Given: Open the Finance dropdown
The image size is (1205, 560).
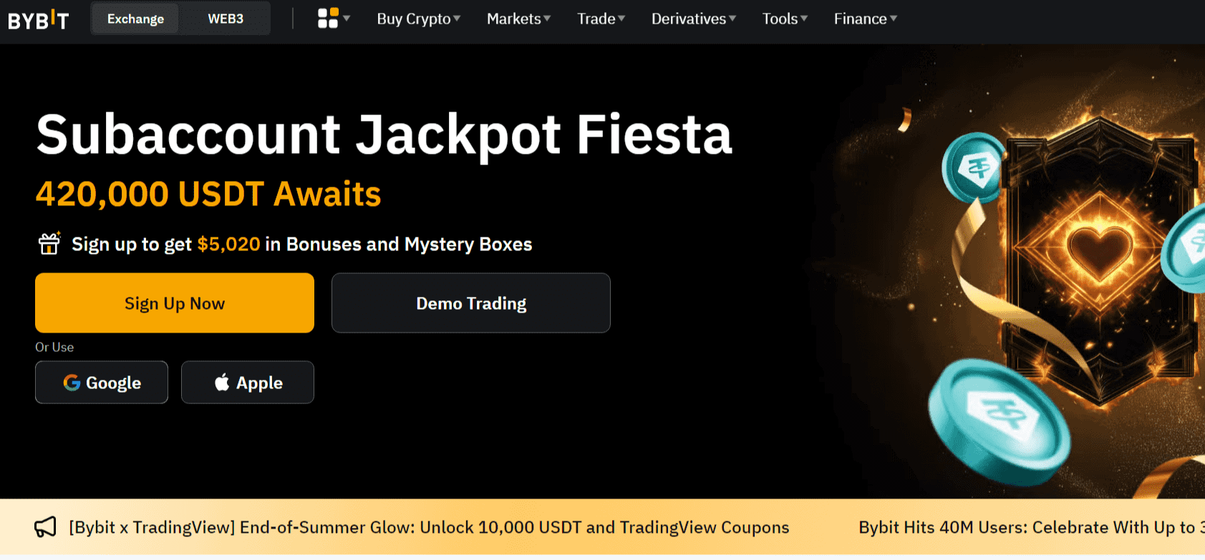Looking at the screenshot, I should tap(864, 19).
